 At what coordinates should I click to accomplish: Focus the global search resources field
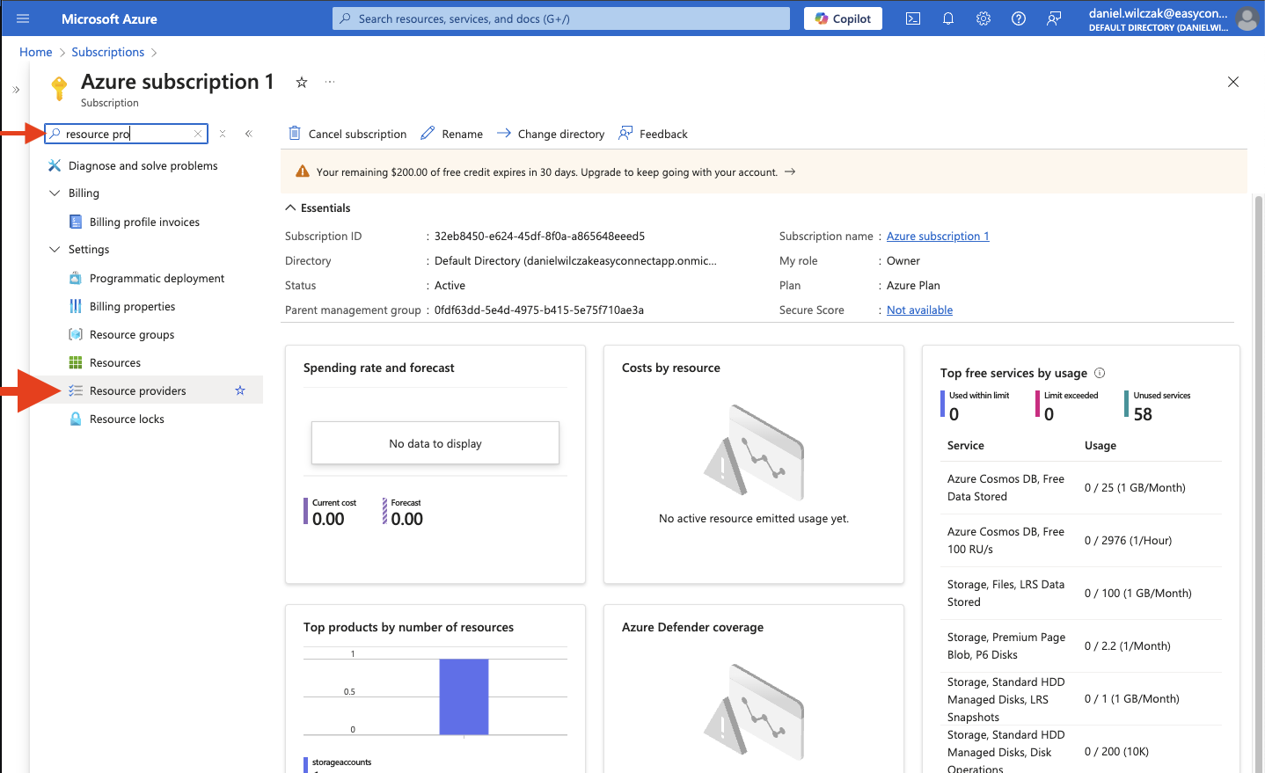[561, 18]
